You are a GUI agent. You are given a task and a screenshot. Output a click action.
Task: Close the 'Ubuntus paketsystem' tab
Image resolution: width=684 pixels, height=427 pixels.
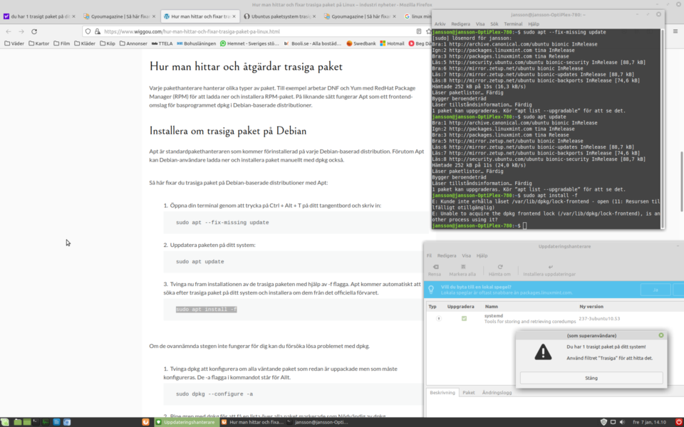coord(314,16)
